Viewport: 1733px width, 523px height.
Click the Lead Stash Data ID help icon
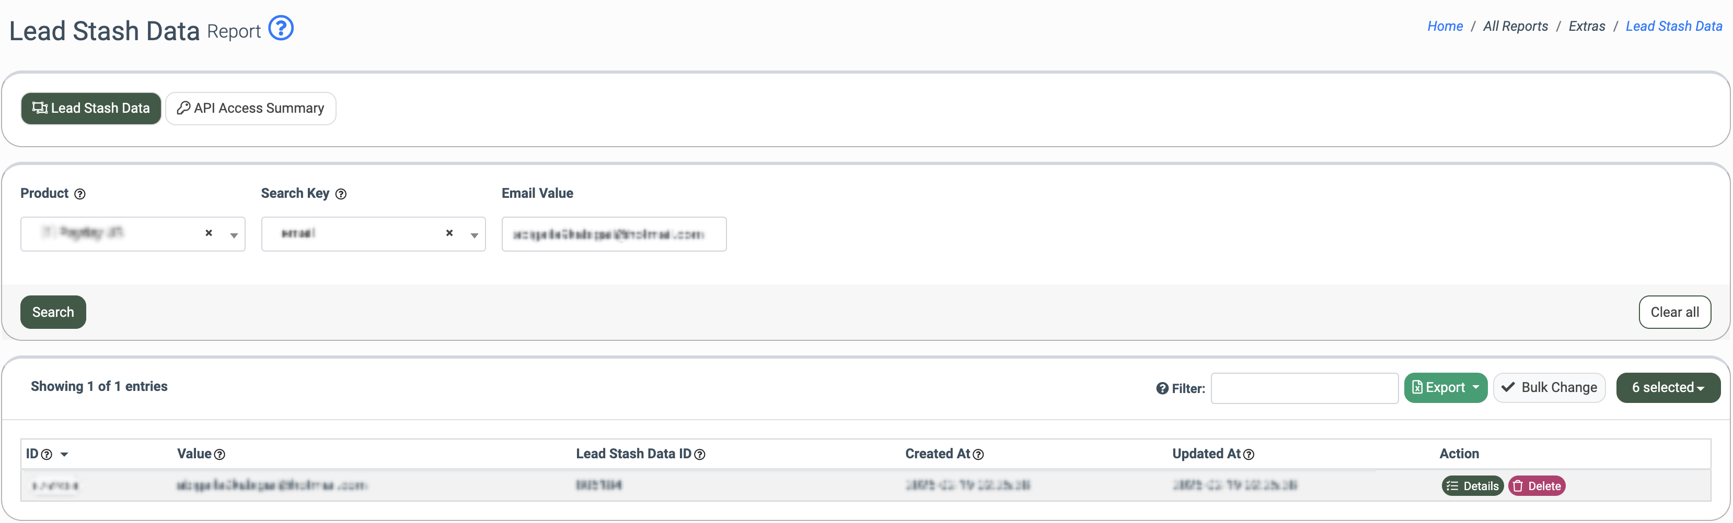click(x=700, y=455)
